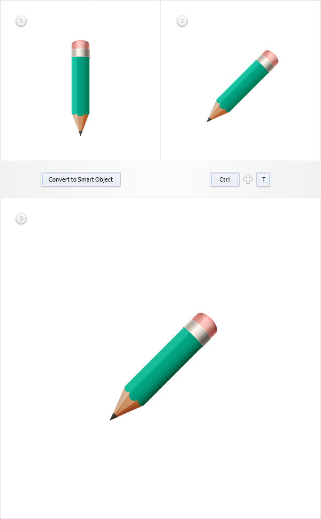Click the wooden tip of panel two pencil
The width and height of the screenshot is (321, 519).
[216, 112]
